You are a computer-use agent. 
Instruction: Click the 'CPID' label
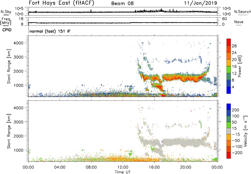(7, 30)
